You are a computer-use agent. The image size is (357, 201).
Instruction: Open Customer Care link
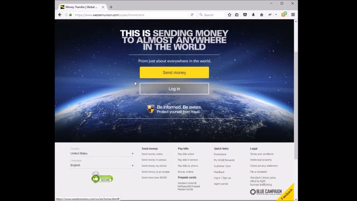coord(222,166)
